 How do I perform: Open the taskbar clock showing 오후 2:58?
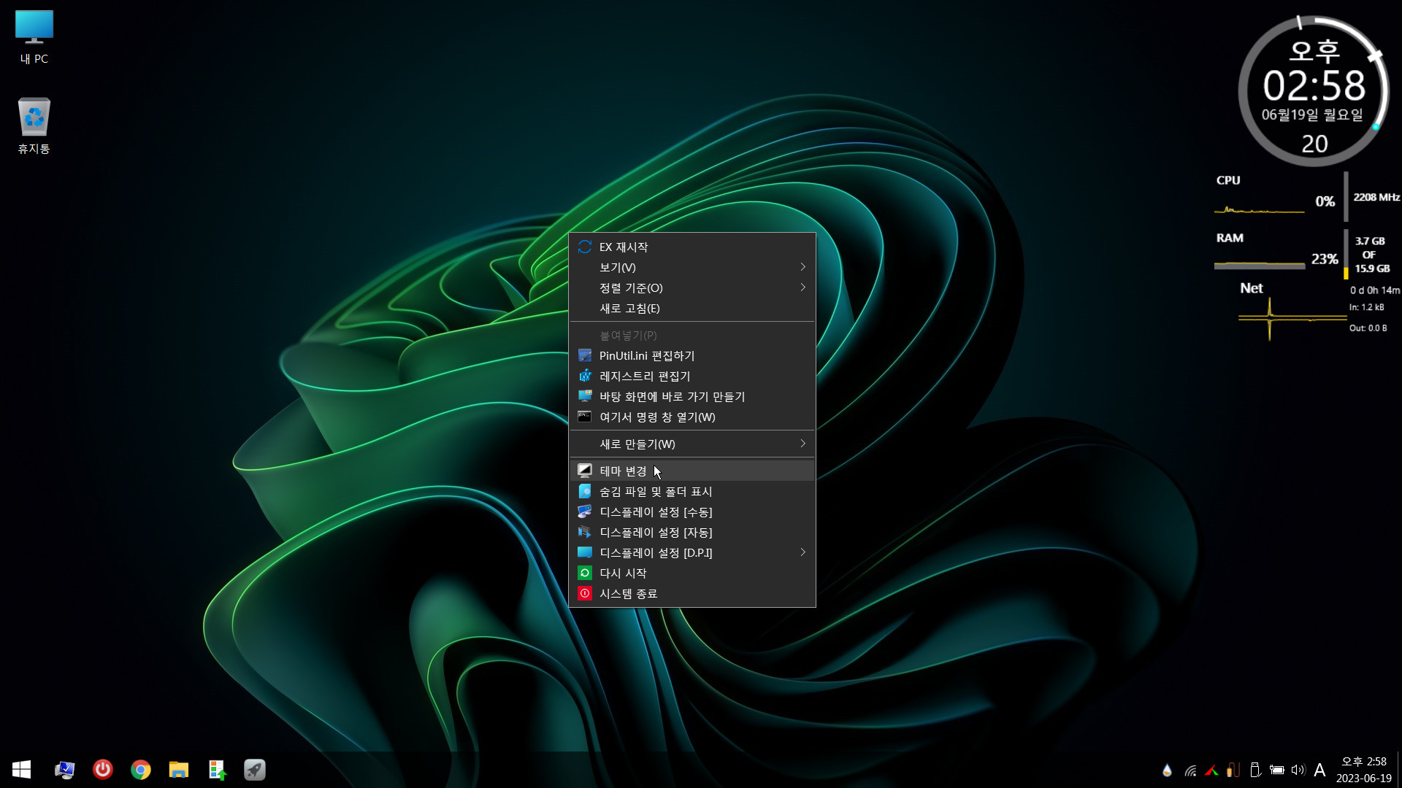[x=1363, y=770]
